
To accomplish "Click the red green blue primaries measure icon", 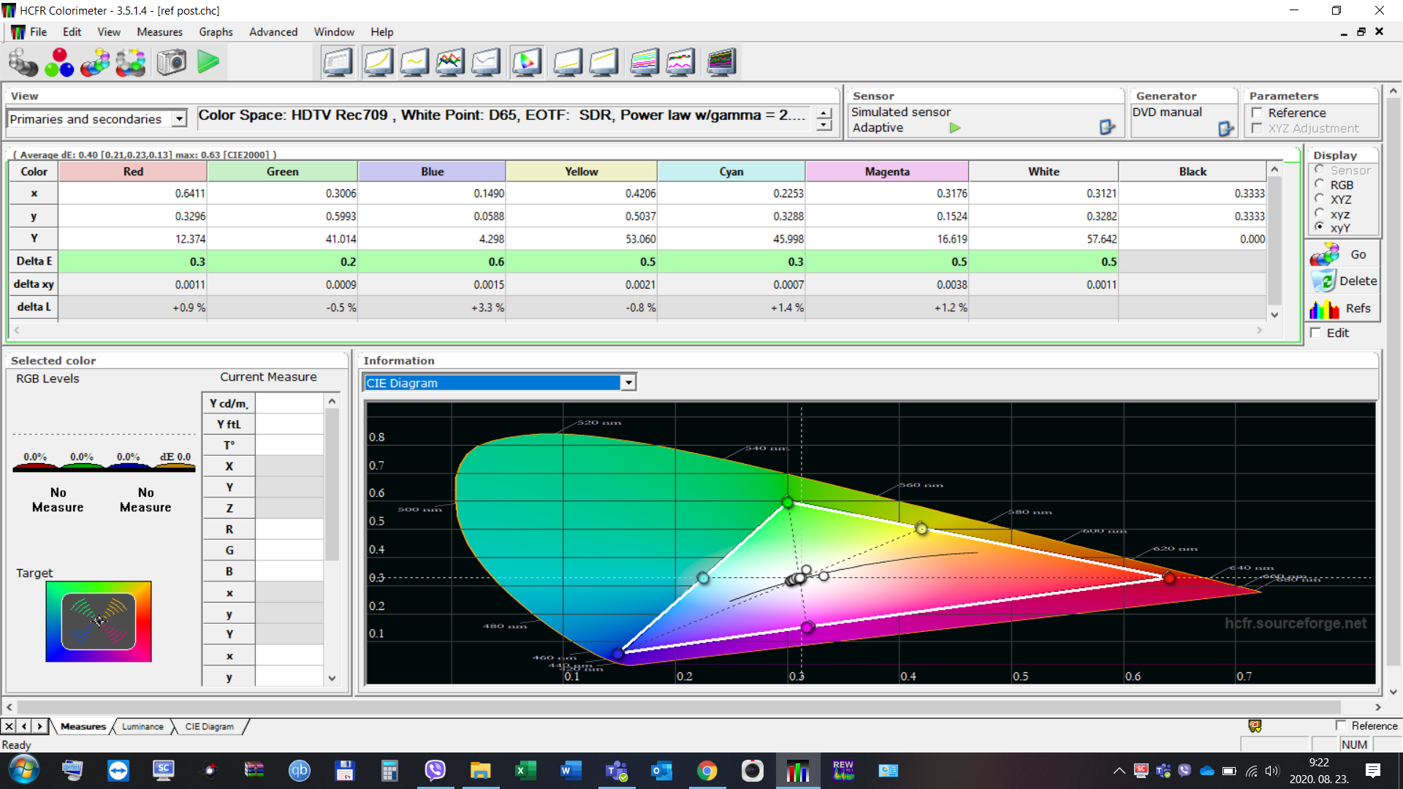I will 59,62.
